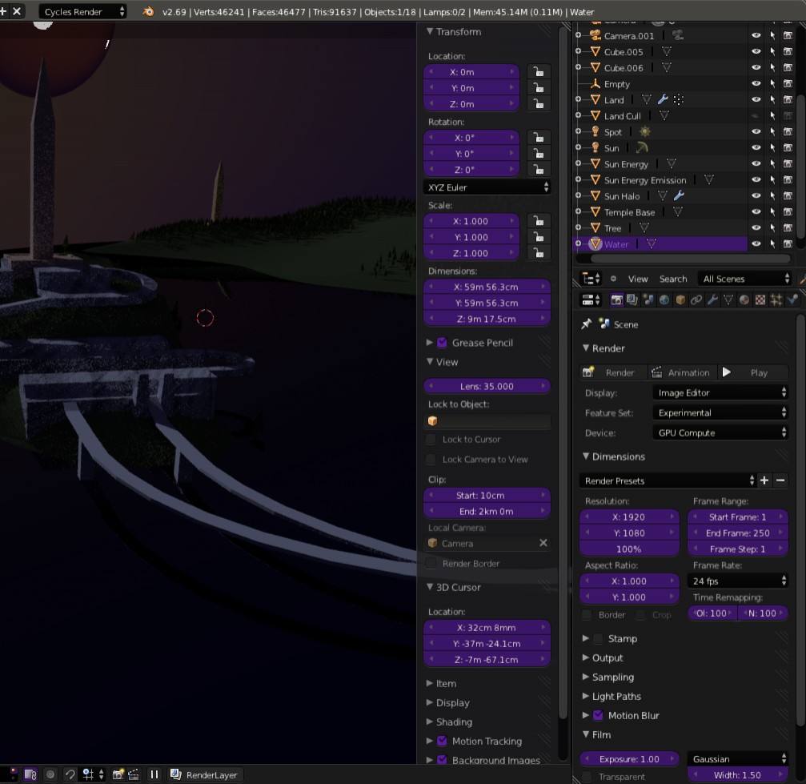
Task: Open the Texture properties checker icon
Action: (x=760, y=300)
